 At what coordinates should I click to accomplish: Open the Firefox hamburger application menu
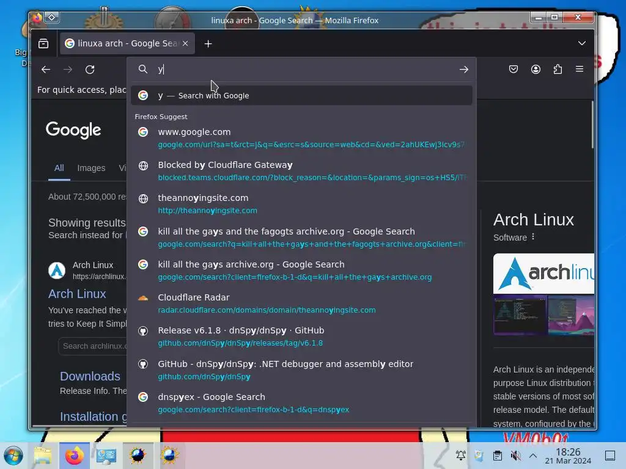580,69
